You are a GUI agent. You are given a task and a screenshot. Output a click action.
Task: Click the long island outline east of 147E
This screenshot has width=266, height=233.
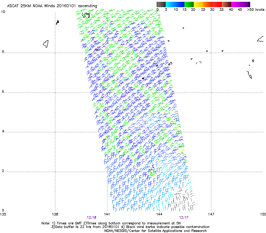[249, 75]
